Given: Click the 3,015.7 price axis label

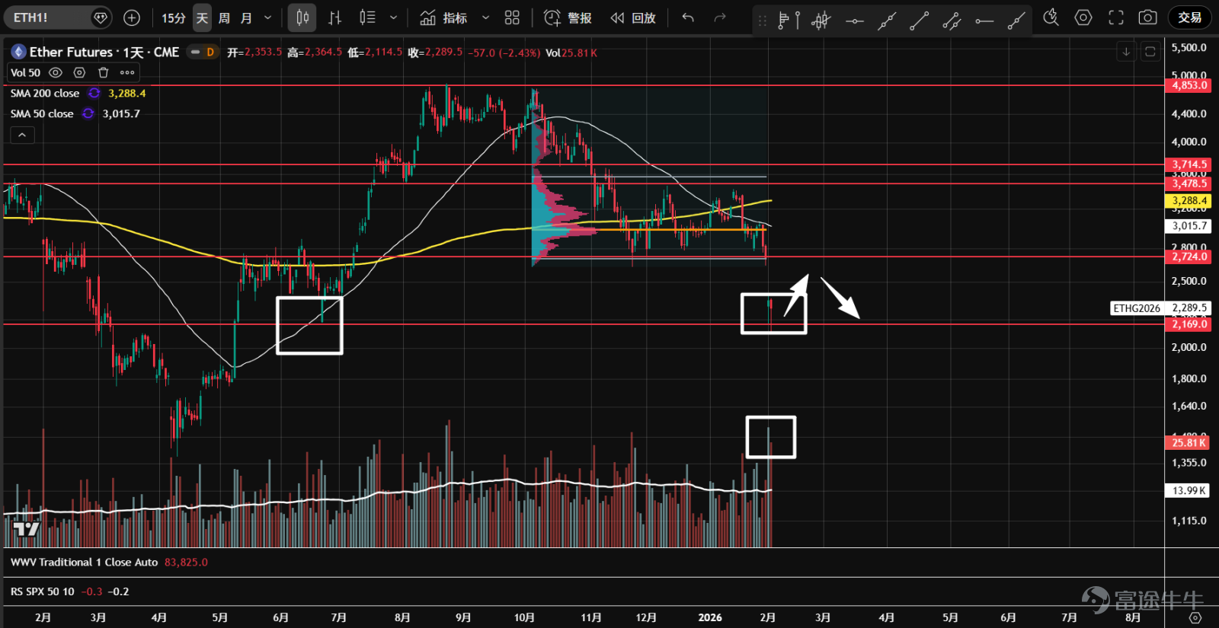Looking at the screenshot, I should pos(1189,226).
